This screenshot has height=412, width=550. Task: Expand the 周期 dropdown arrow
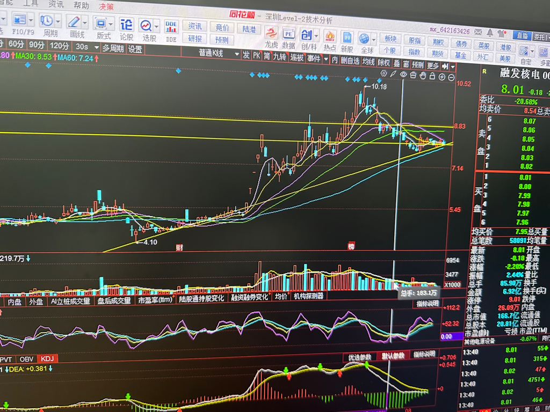pos(58,21)
